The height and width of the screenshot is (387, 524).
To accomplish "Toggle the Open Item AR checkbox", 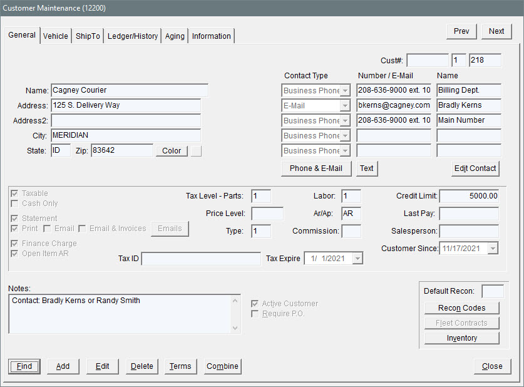I will [x=14, y=254].
